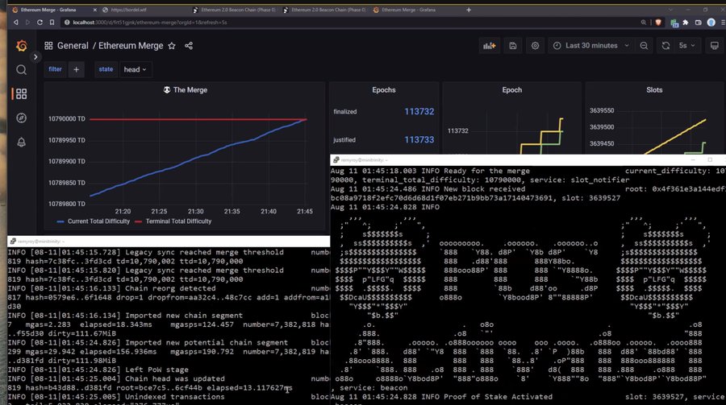Open the Epoch panel title menu

coord(512,90)
